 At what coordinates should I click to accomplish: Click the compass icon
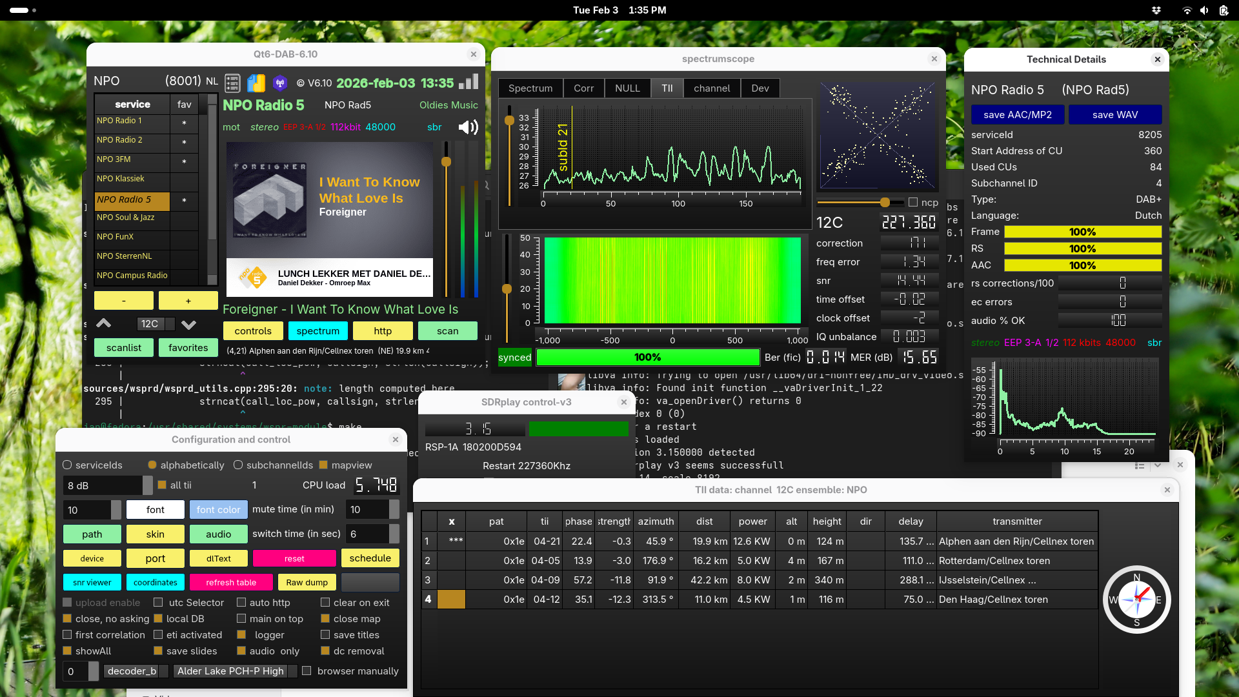pos(1136,600)
